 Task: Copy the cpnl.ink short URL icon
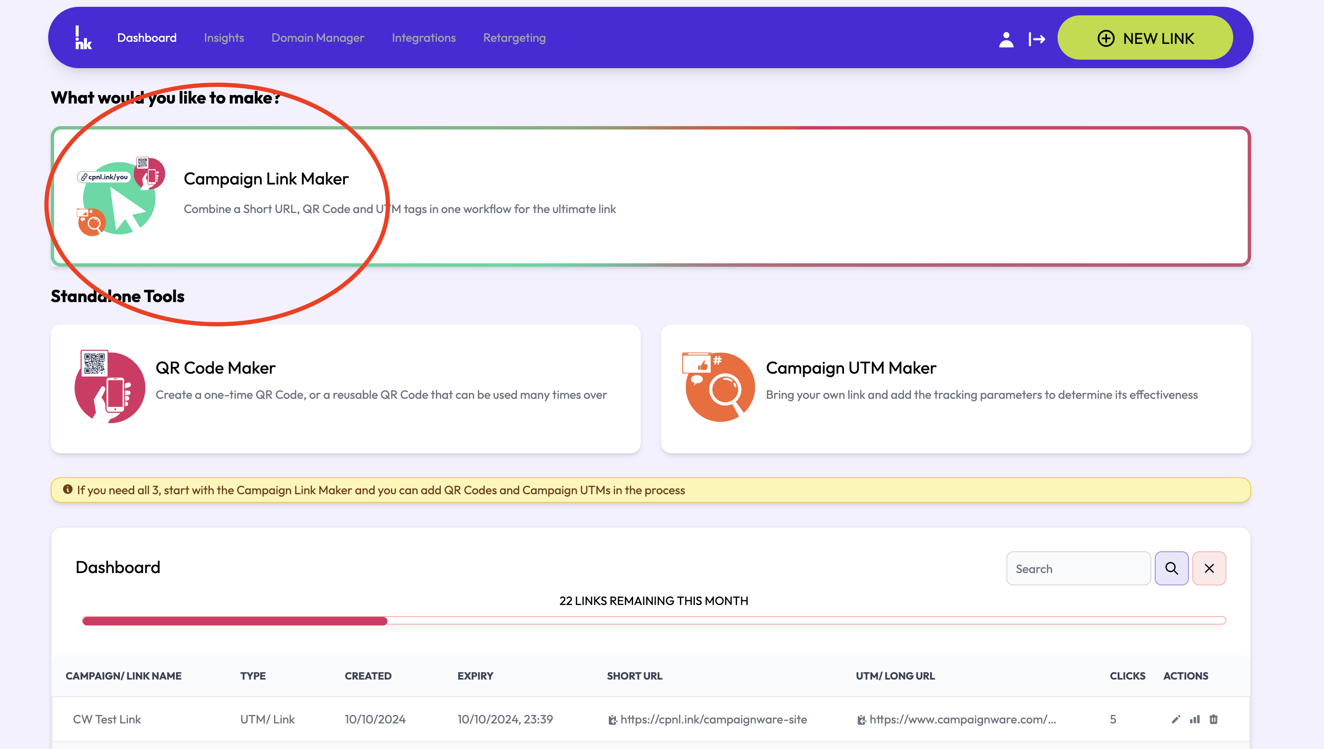point(613,720)
